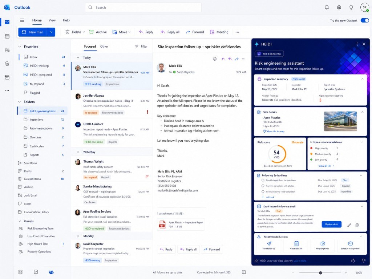Click the thumbs down feedback icon
The width and height of the screenshot is (372, 279).
363,260
